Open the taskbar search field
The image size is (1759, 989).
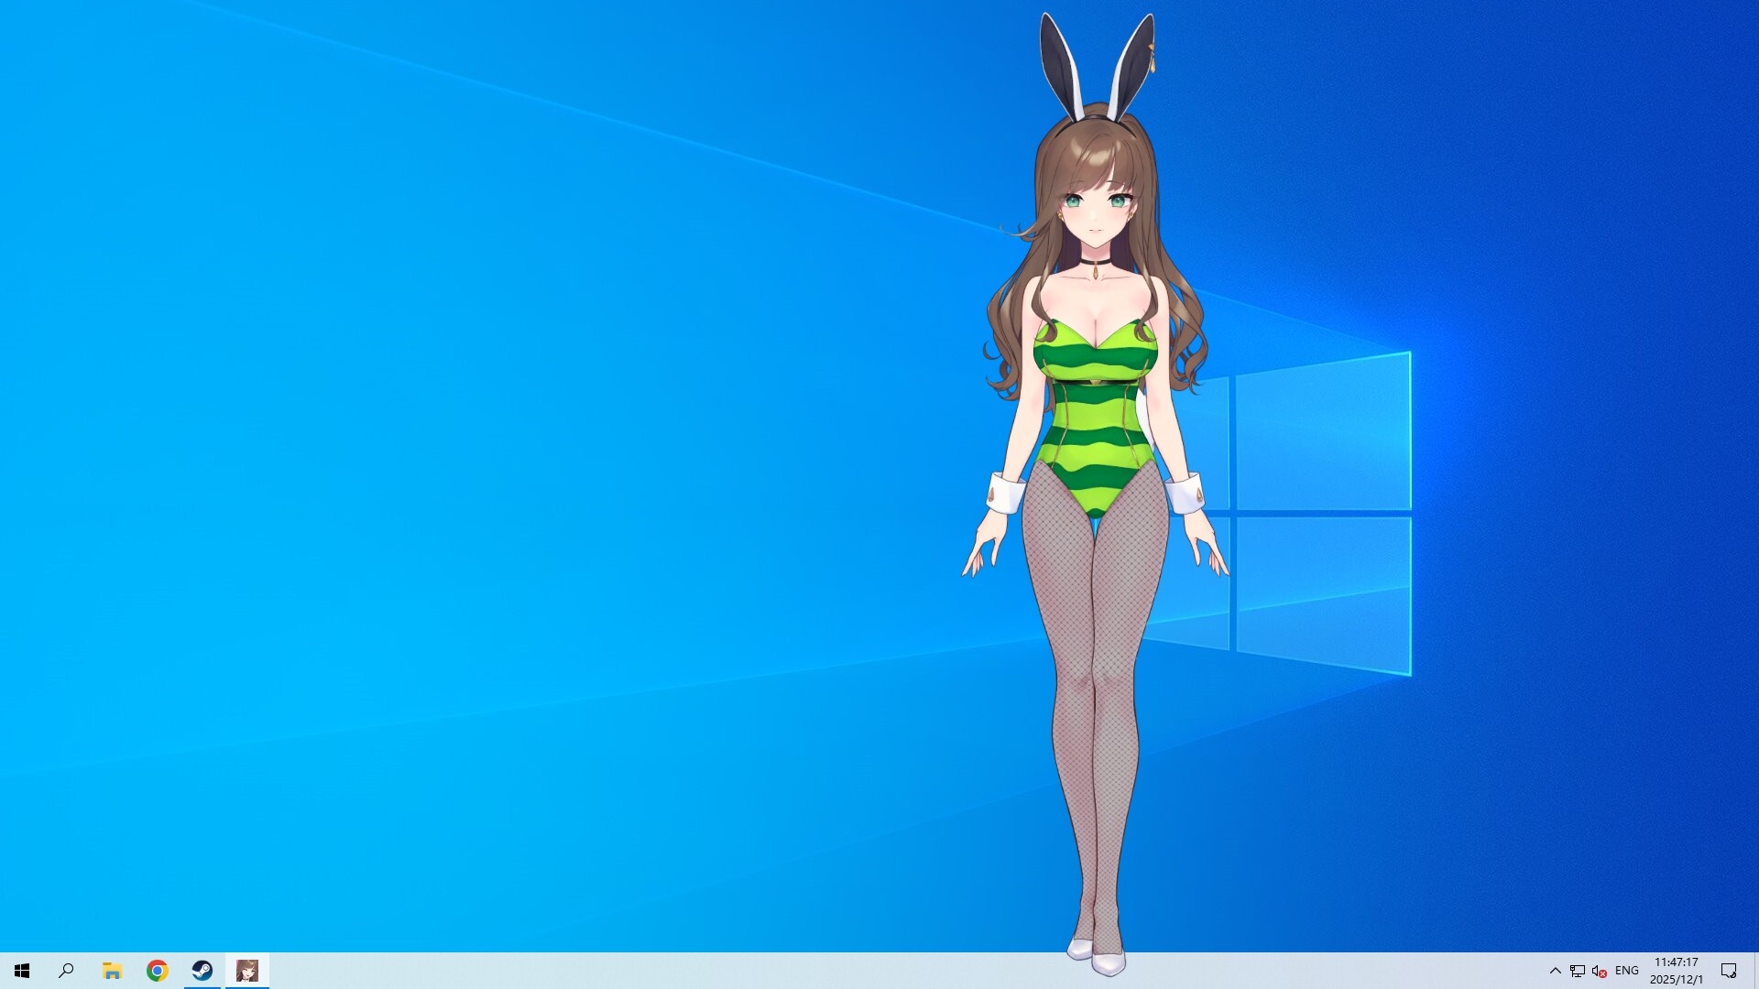(x=64, y=971)
